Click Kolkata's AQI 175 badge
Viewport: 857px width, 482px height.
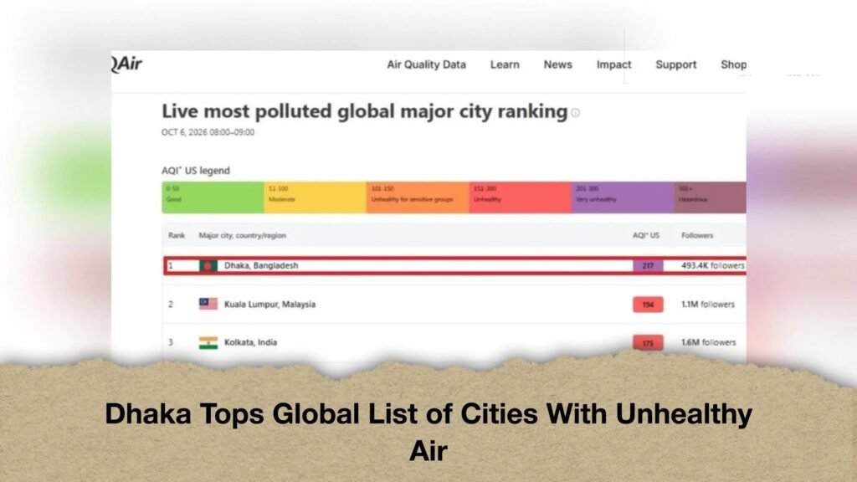pyautogui.click(x=649, y=342)
